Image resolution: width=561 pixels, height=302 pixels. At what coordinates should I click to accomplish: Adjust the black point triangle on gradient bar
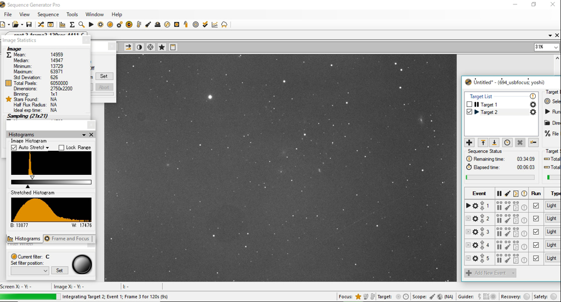coord(27,186)
